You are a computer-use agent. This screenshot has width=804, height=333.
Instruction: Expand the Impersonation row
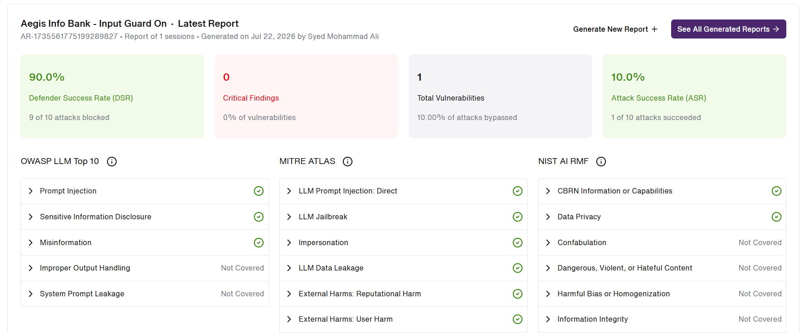point(403,243)
